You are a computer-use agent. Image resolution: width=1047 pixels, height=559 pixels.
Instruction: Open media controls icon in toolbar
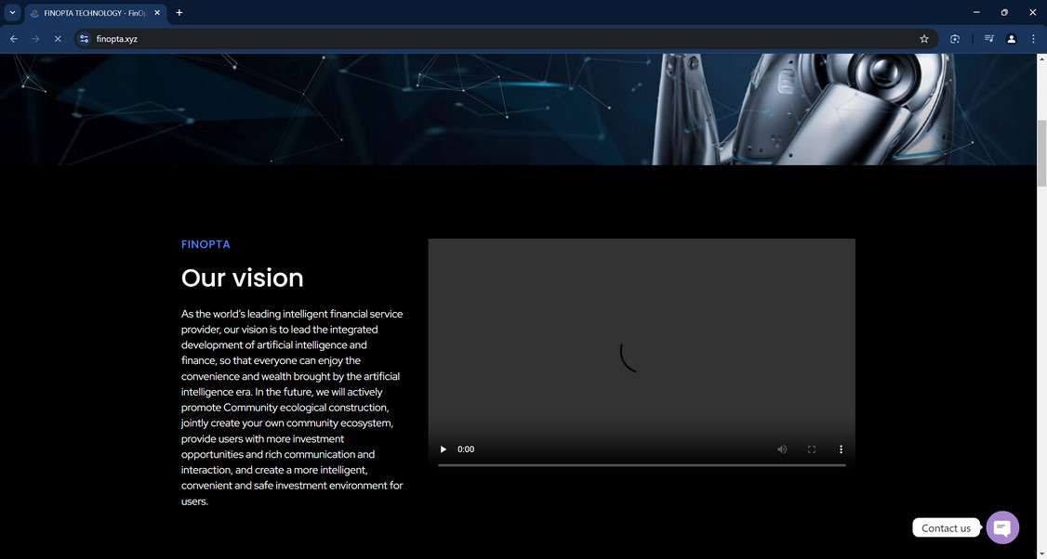[989, 39]
